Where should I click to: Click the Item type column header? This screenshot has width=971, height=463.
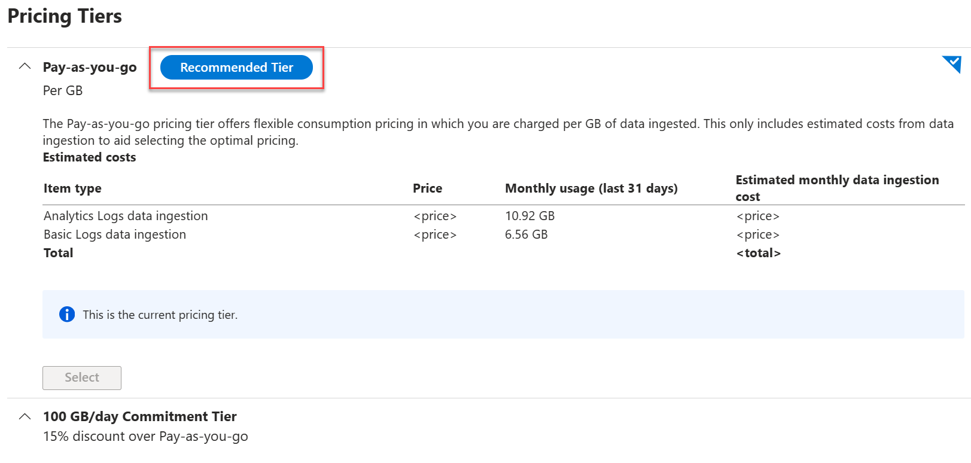coord(72,188)
